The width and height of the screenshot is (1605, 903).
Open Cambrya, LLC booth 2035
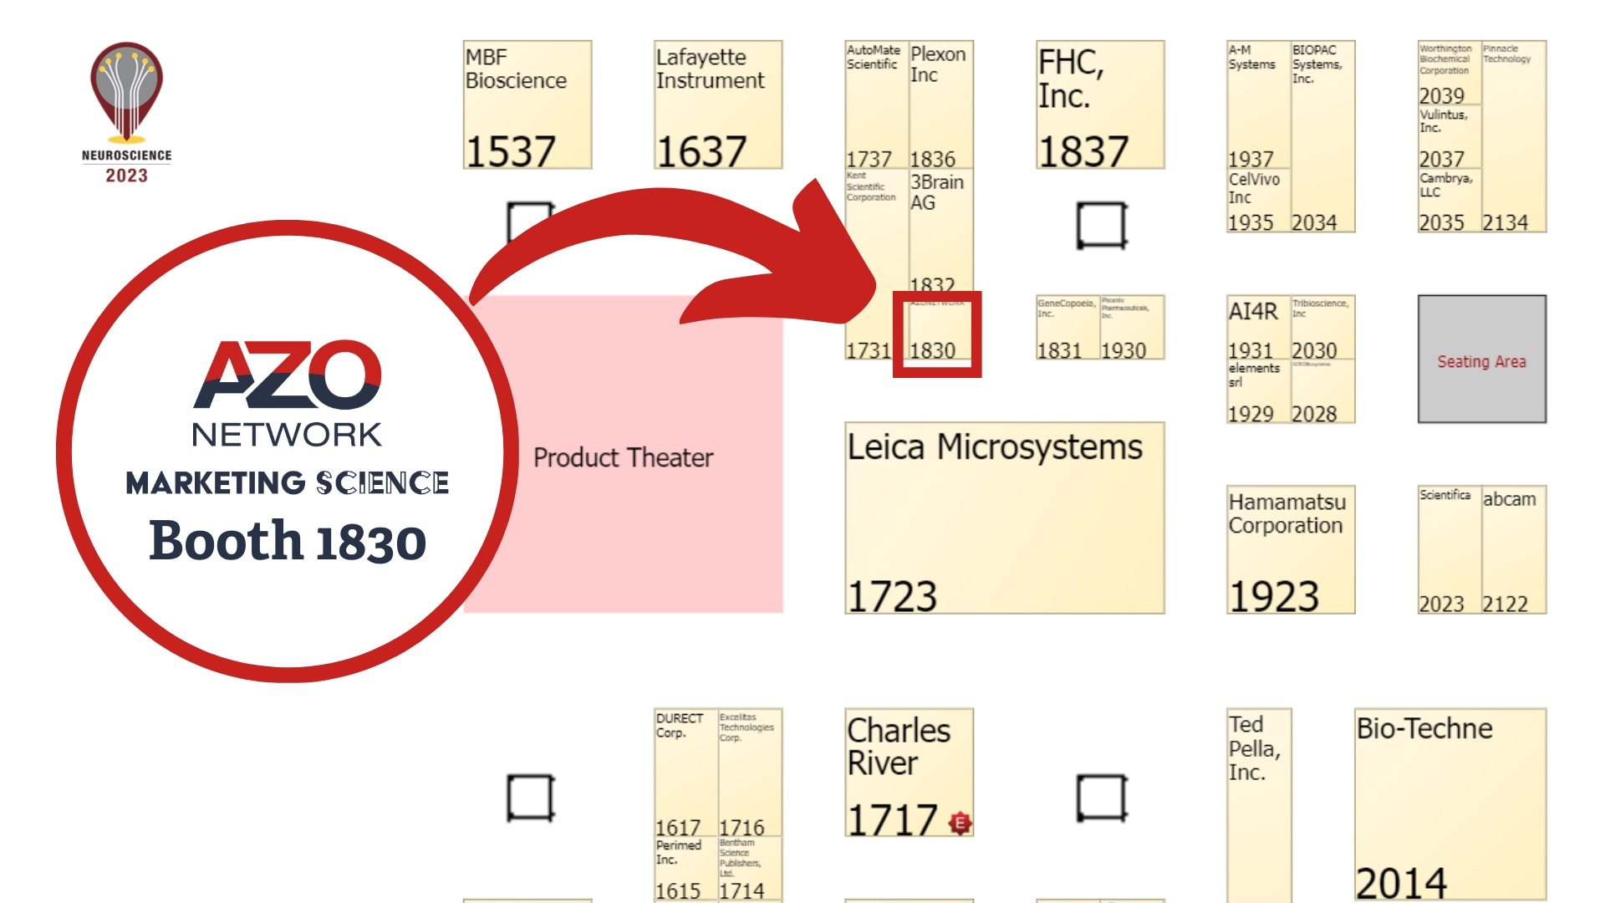(1449, 201)
